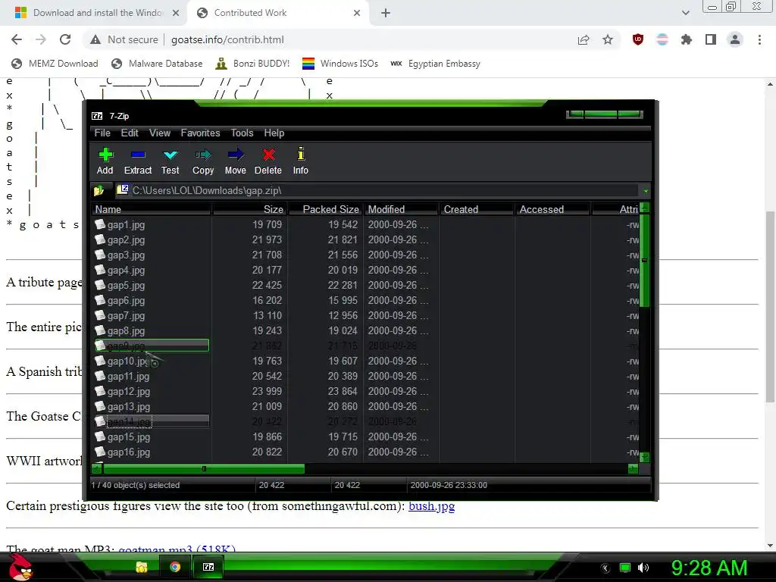Screen dimensions: 776x582
Task: Bookmark this page with the star icon
Action: [608, 39]
